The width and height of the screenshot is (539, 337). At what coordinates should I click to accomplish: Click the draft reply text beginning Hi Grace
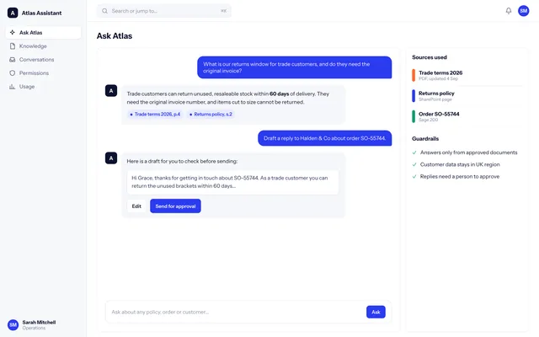click(232, 182)
